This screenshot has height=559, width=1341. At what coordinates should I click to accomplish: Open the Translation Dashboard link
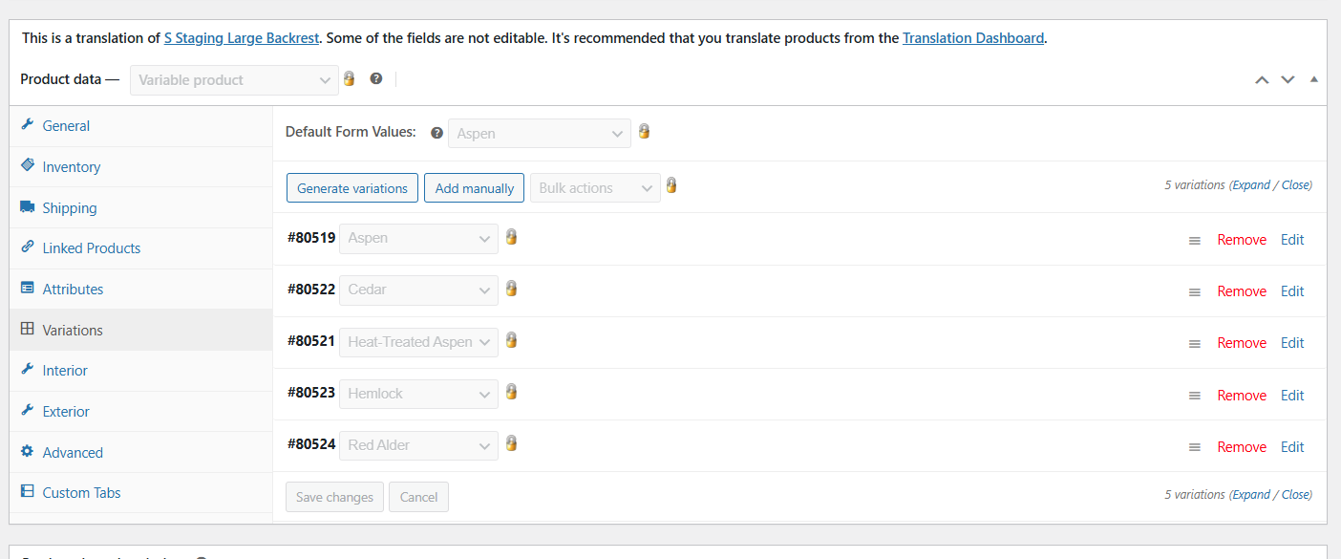972,38
